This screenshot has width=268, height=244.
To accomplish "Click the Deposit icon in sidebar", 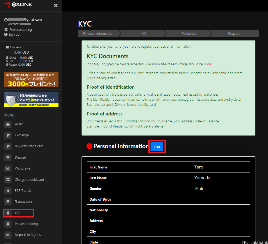I will [8, 157].
